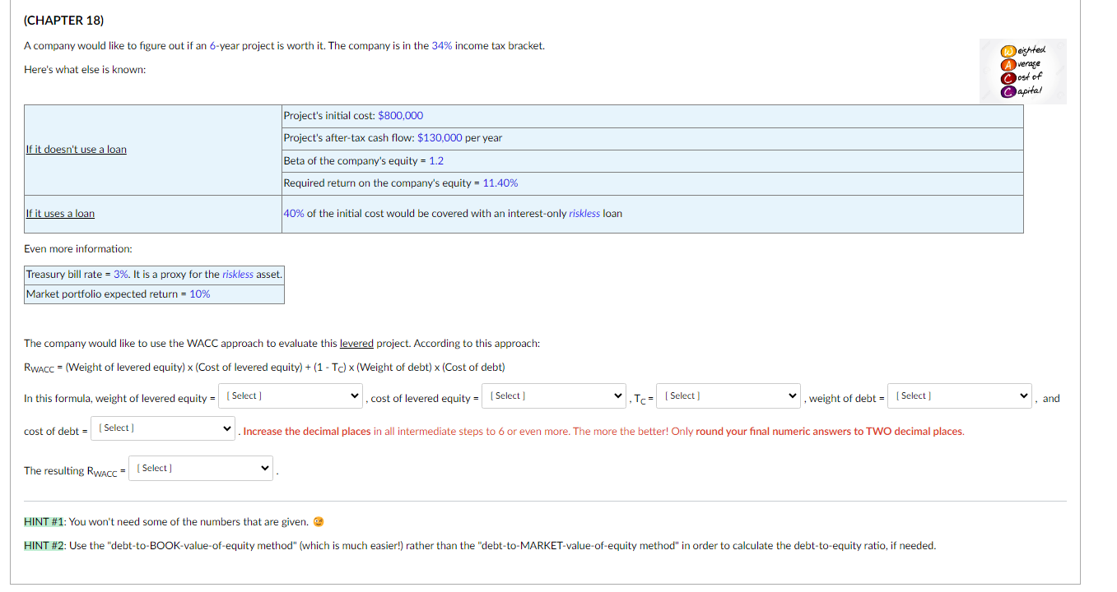Open the cost of levered equity dropdown
This screenshot has height=592, width=1117.
click(554, 396)
